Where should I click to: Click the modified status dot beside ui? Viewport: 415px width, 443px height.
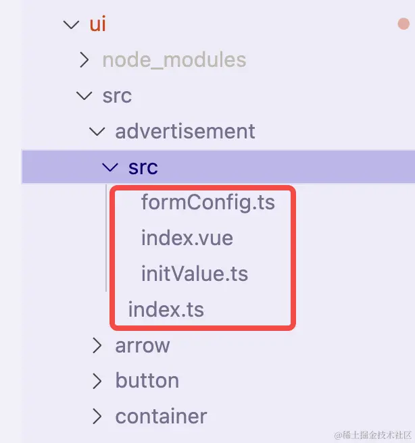404,24
